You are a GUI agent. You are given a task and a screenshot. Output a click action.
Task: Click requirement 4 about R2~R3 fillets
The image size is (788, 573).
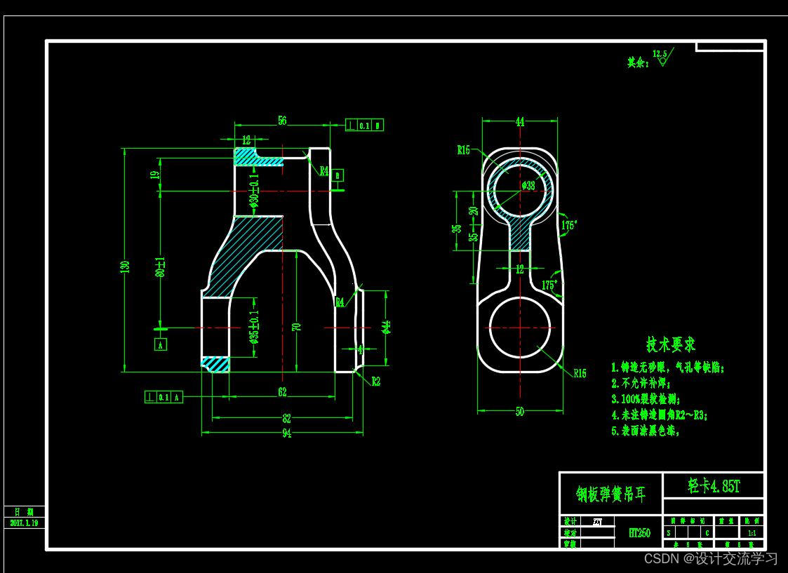click(660, 415)
